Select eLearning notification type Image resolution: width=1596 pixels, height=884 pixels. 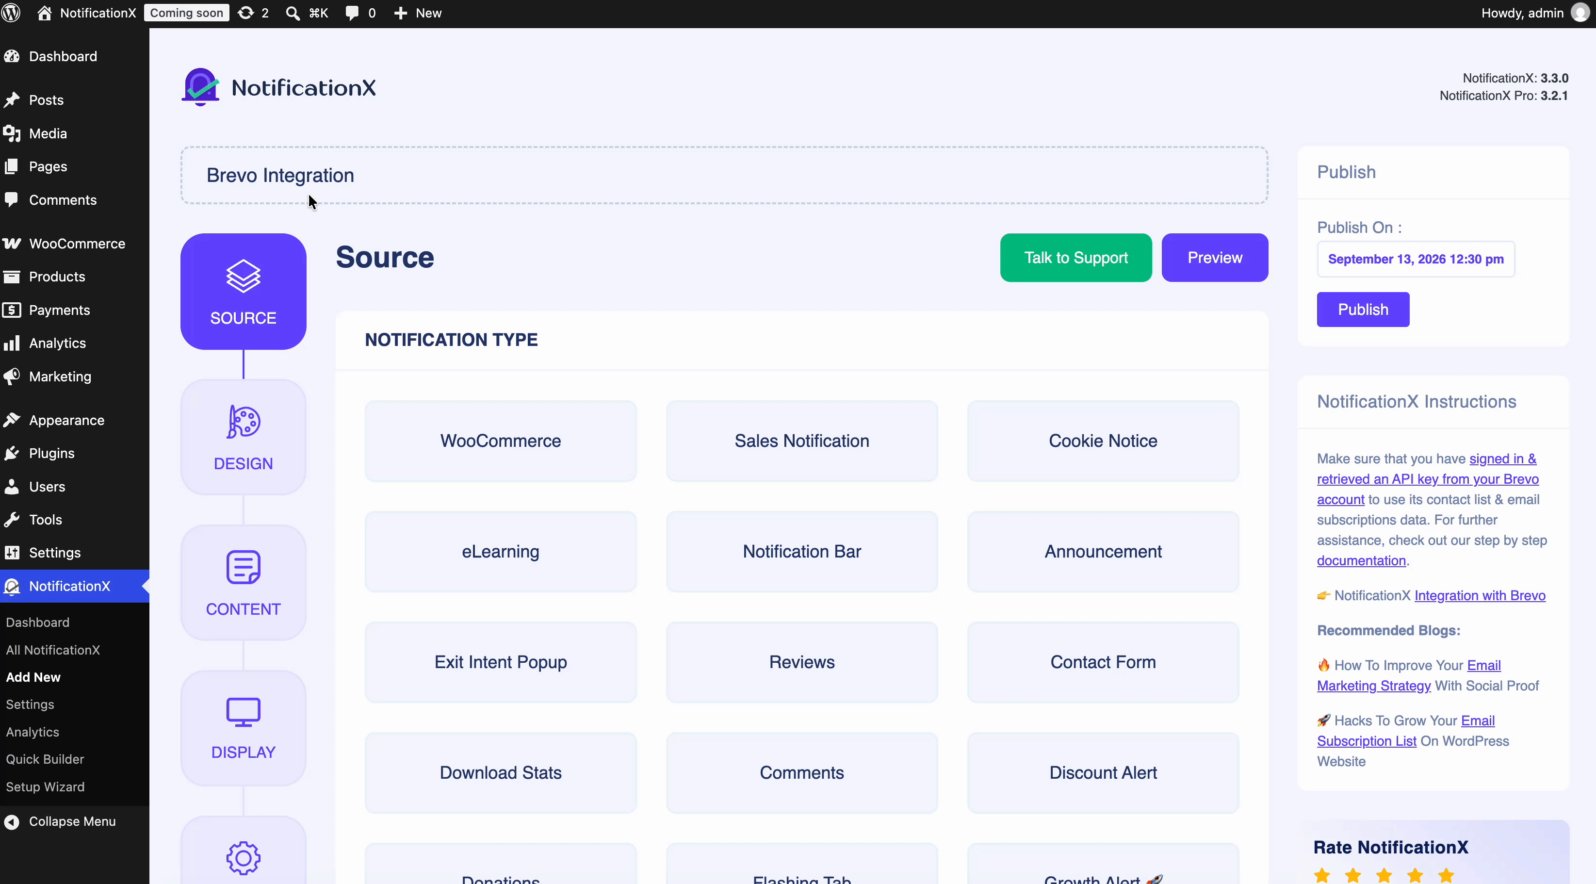coord(501,551)
